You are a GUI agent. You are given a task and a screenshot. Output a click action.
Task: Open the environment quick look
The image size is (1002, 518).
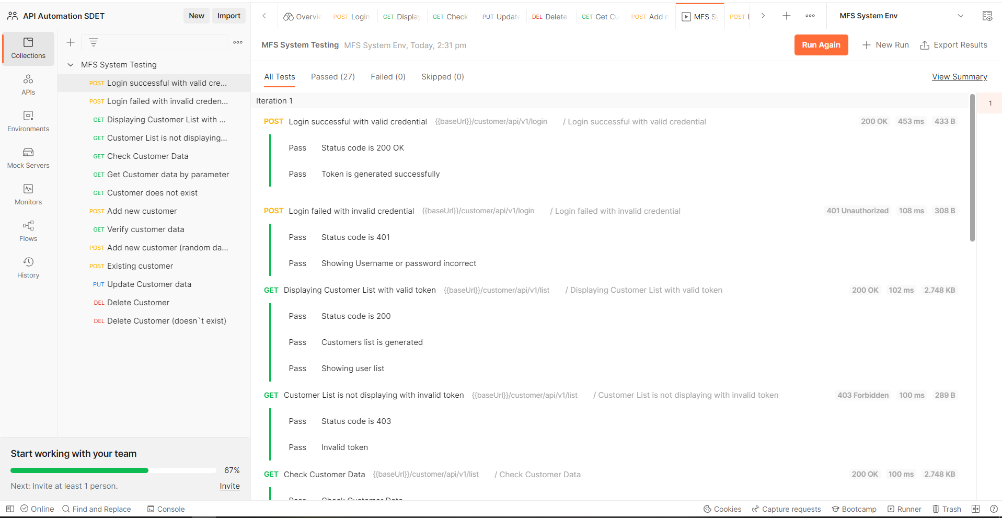point(987,16)
